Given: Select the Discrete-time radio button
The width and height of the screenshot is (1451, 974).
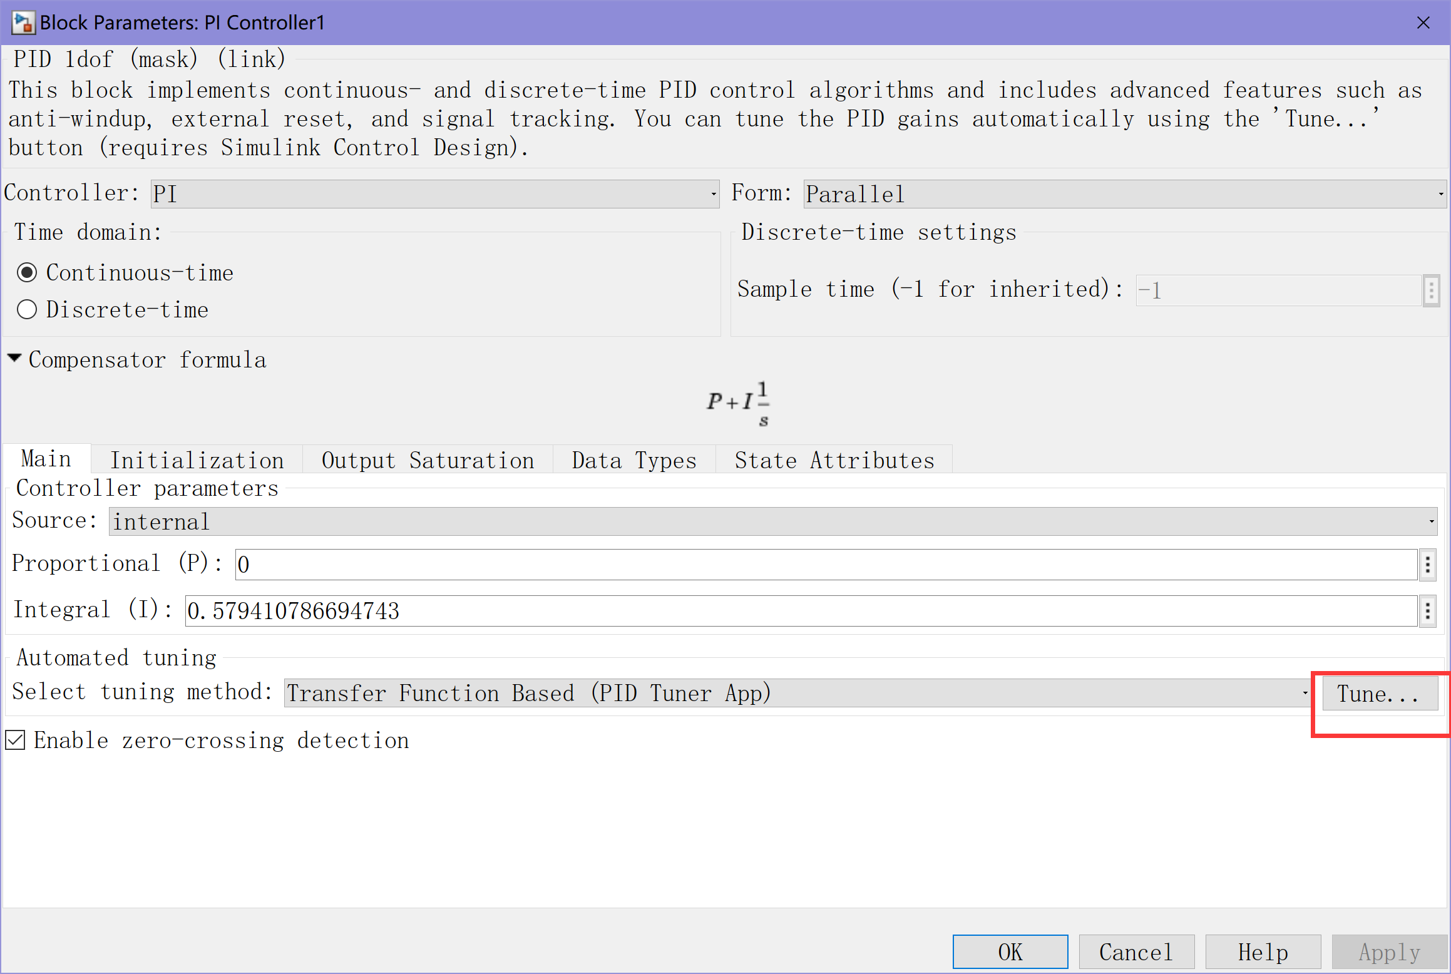Looking at the screenshot, I should click(27, 310).
